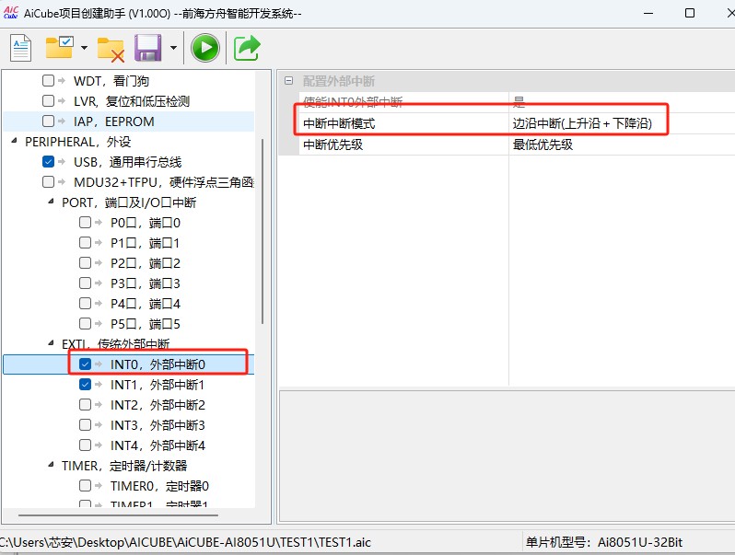Click the 使能INT0外部中断 value 是
The width and height of the screenshot is (735, 555).
[519, 101]
